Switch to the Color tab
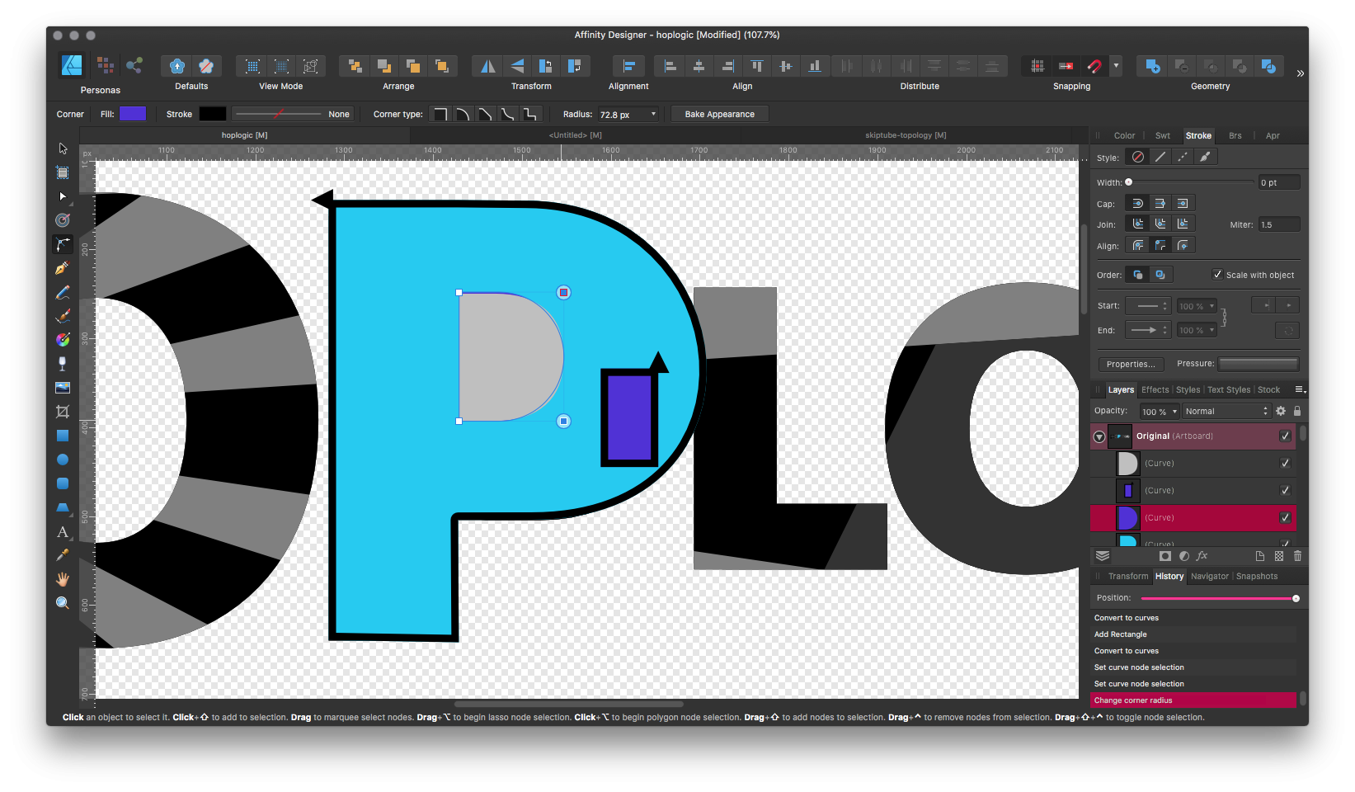This screenshot has width=1355, height=792. tap(1124, 135)
